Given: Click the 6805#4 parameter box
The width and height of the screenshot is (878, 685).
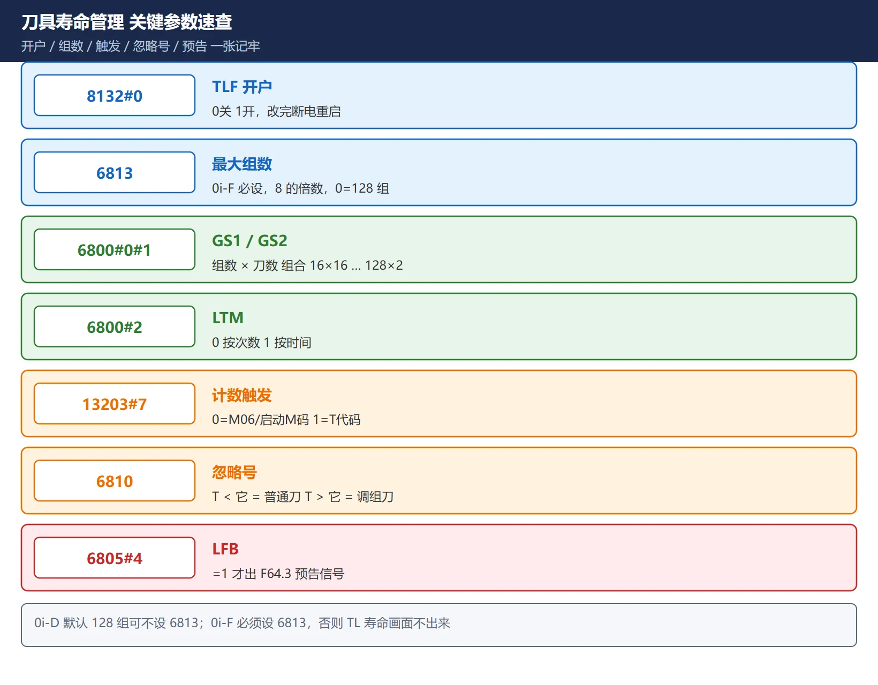Looking at the screenshot, I should tap(115, 558).
